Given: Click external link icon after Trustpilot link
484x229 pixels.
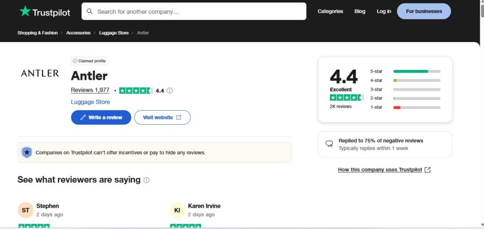Looking at the screenshot, I should [427, 170].
